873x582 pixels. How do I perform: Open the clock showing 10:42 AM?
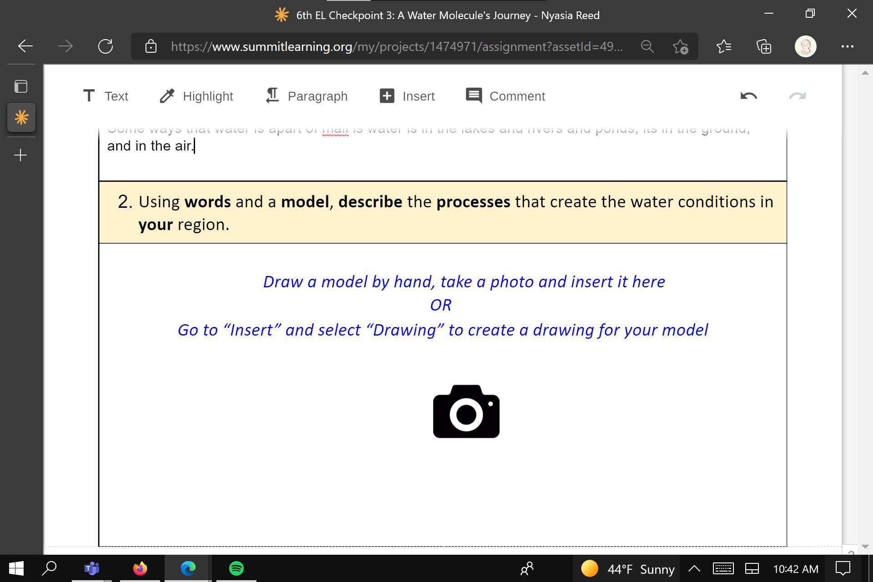click(796, 569)
